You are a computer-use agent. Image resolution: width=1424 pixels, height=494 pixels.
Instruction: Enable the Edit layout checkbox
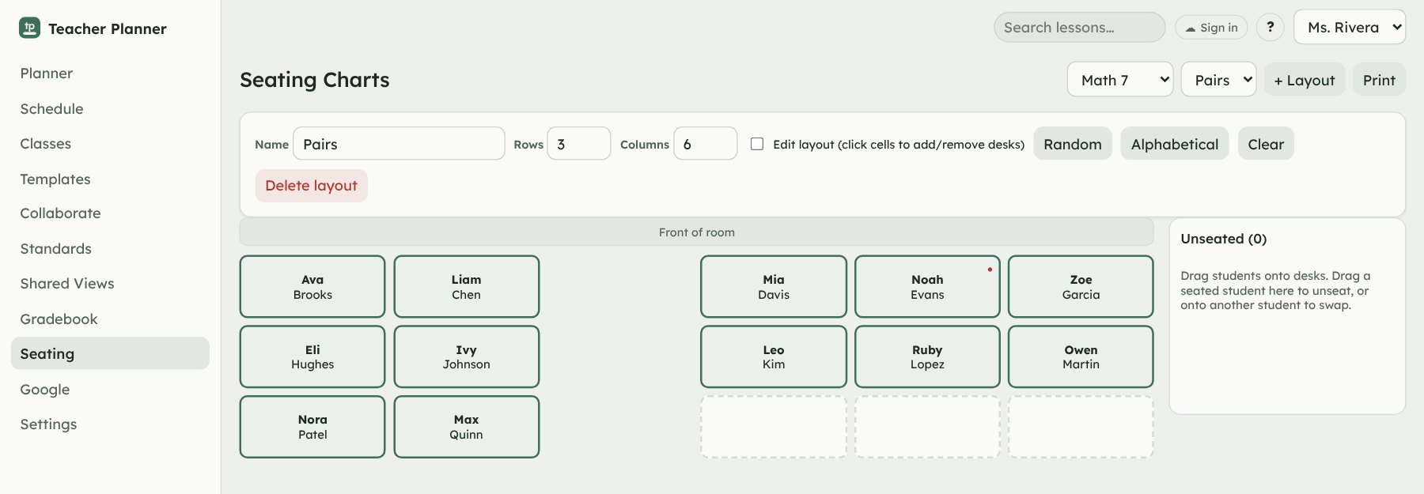(757, 144)
